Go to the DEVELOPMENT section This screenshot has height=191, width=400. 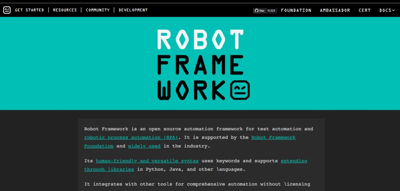[x=133, y=10]
